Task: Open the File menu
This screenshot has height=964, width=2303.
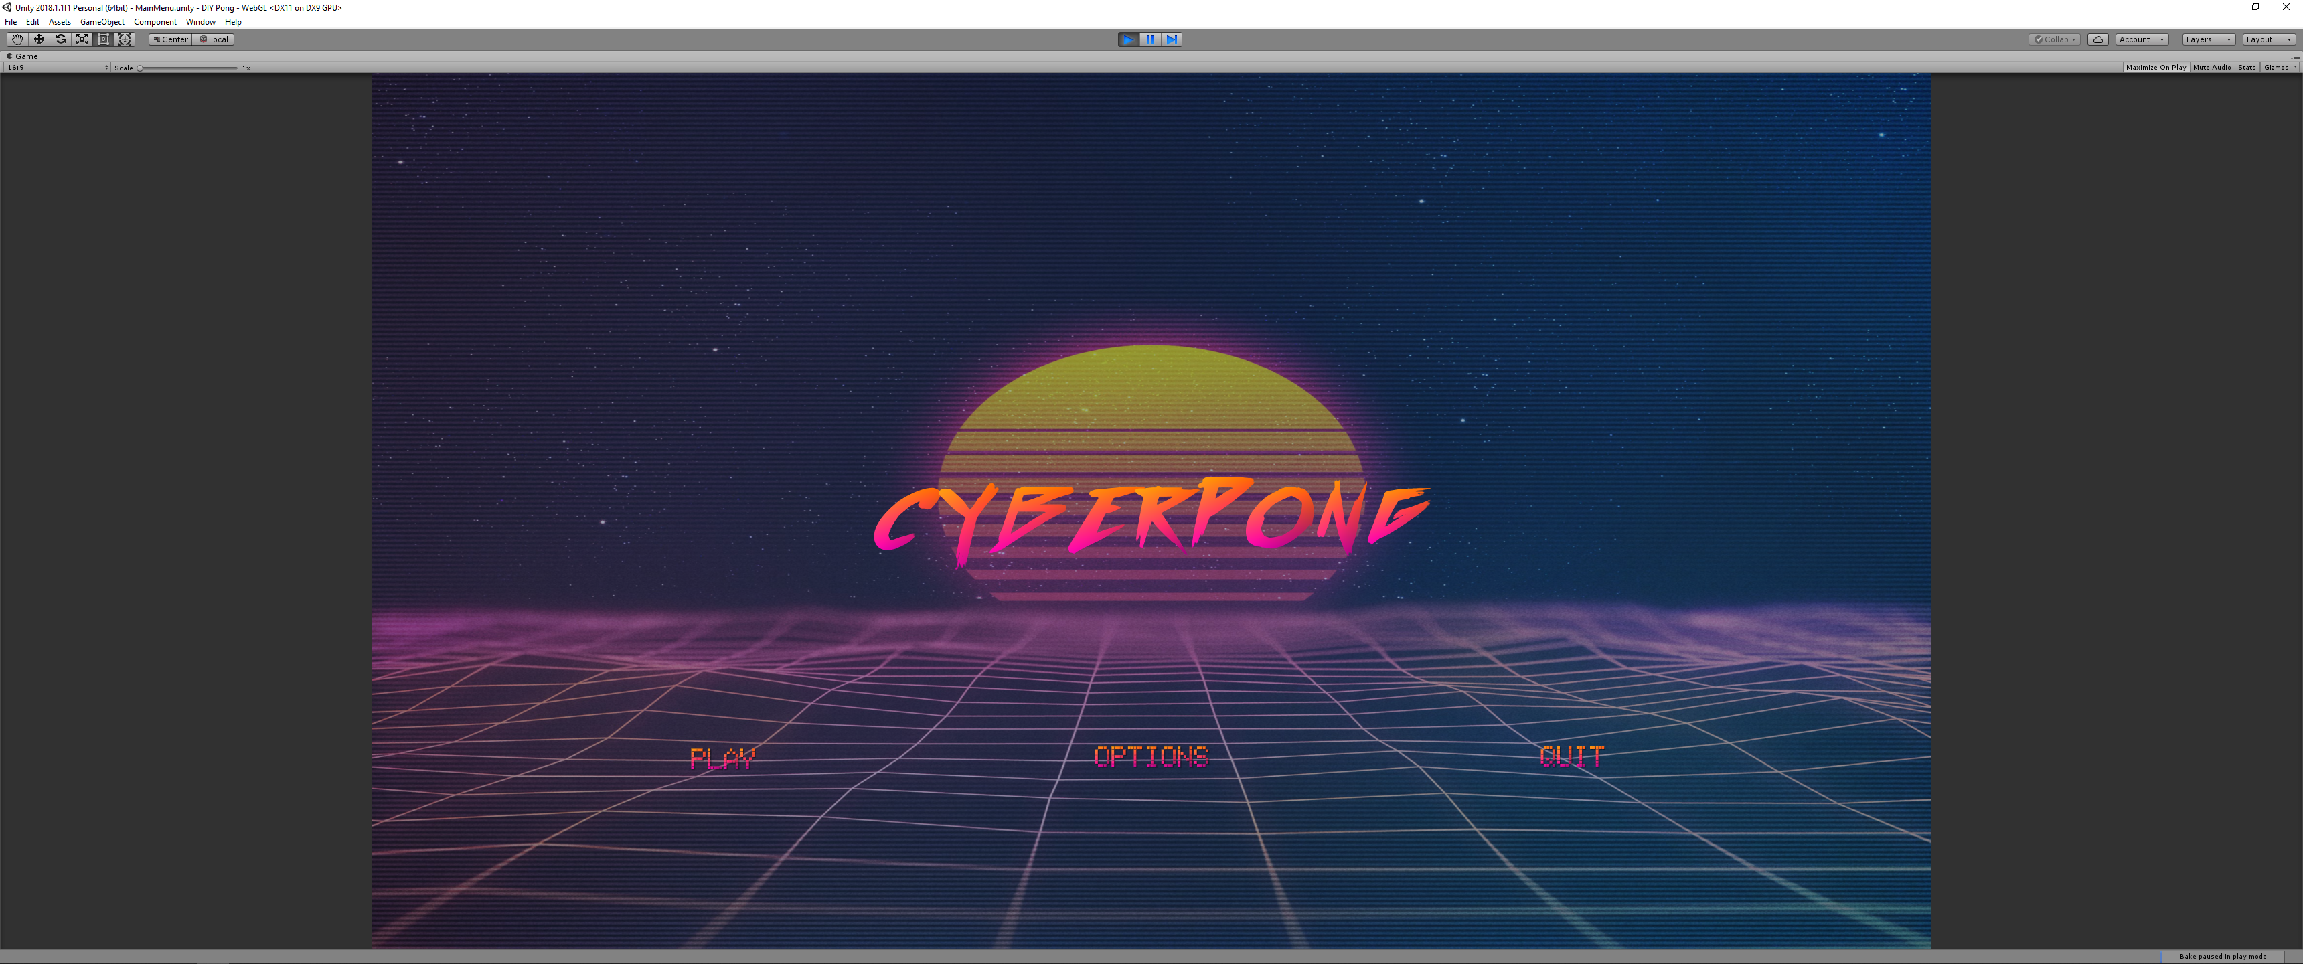Action: 11,21
